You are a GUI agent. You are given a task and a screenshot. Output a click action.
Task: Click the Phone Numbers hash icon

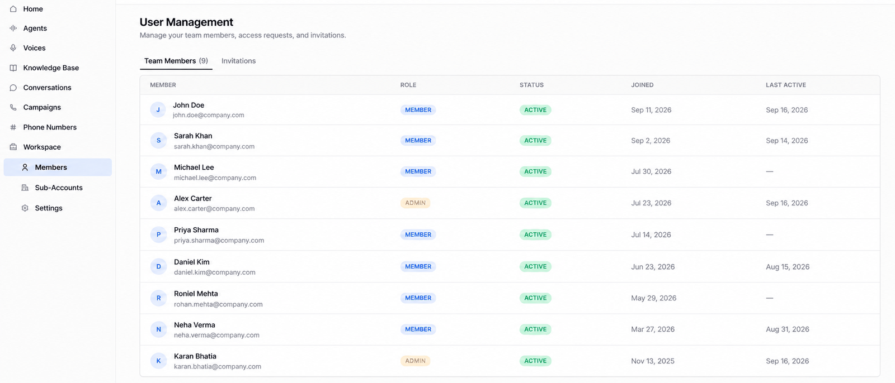click(x=13, y=127)
